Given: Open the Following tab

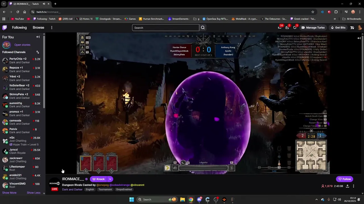Looking at the screenshot, I should coord(19,27).
